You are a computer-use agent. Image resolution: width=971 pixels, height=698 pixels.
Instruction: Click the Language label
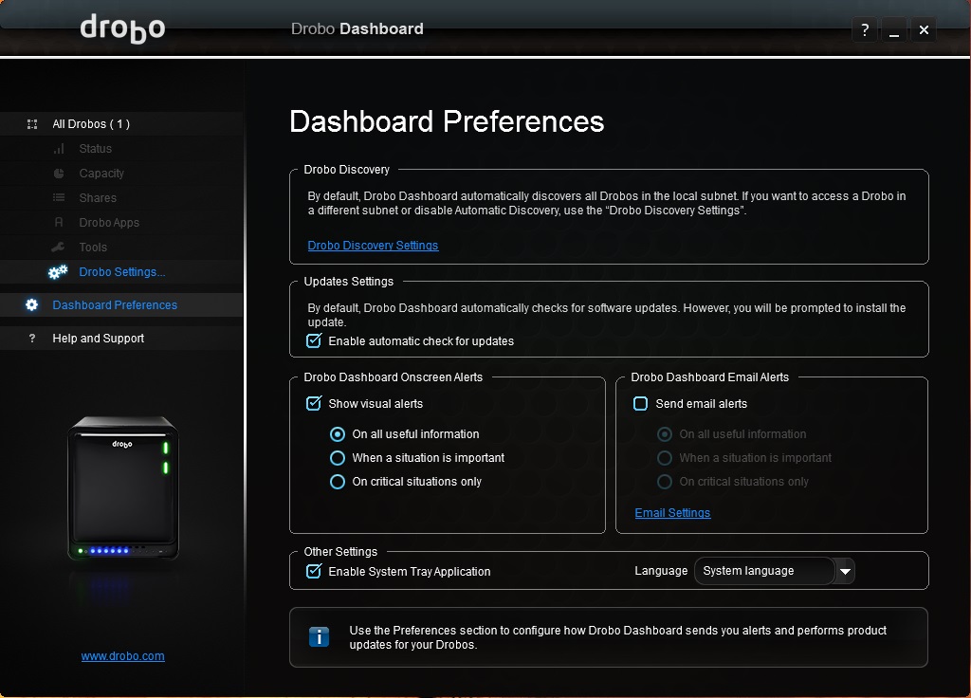pos(661,570)
